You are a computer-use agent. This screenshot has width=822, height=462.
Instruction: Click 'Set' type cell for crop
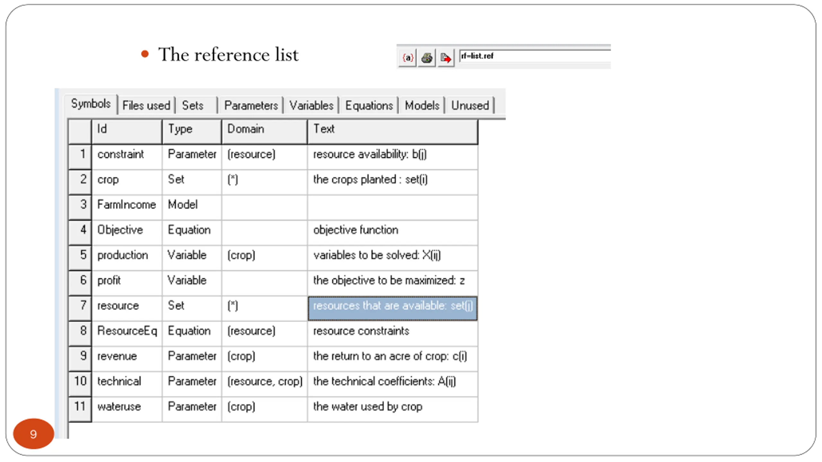click(x=192, y=182)
